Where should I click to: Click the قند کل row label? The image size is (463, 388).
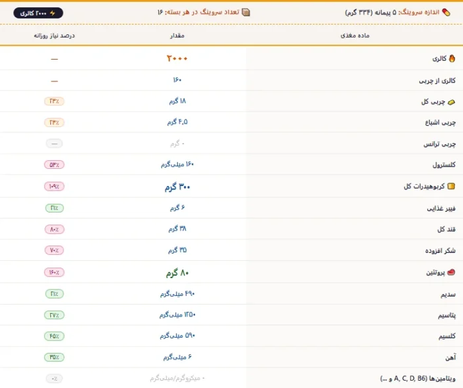click(446, 229)
